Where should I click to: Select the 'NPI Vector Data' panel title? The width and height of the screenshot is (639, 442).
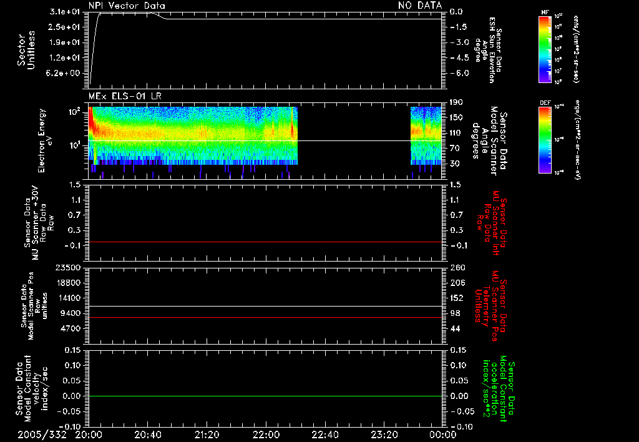coord(127,6)
